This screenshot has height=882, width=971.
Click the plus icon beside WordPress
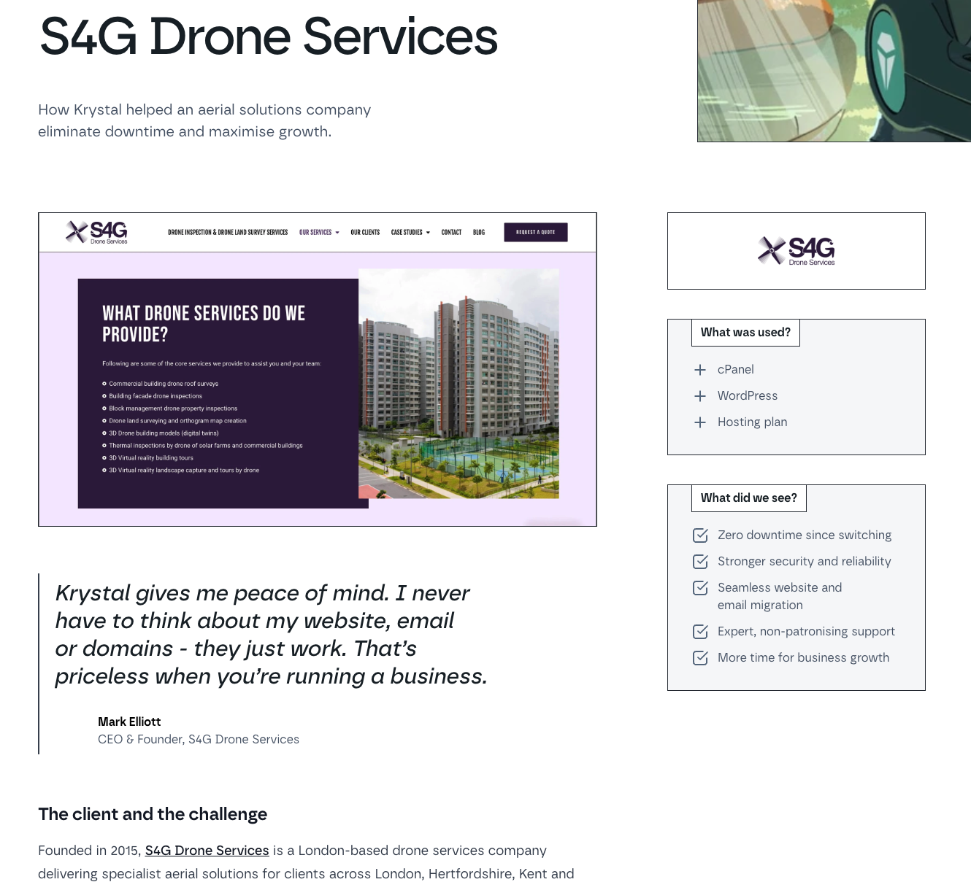[700, 396]
